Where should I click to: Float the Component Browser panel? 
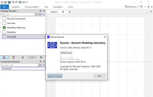coord(40,62)
